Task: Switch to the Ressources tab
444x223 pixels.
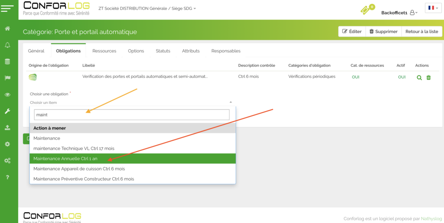Action: tap(104, 51)
